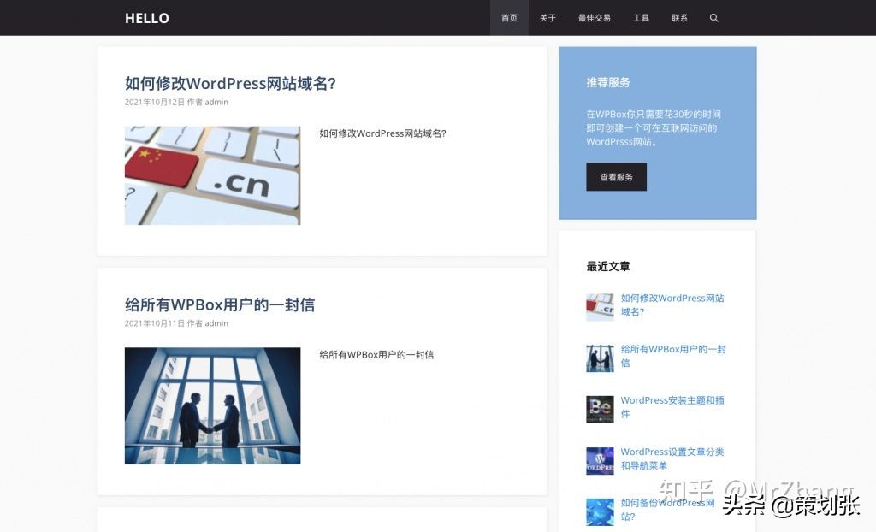Viewport: 876px width, 532px height.
Task: Open the handshake businessmen featured image
Action: coord(212,405)
